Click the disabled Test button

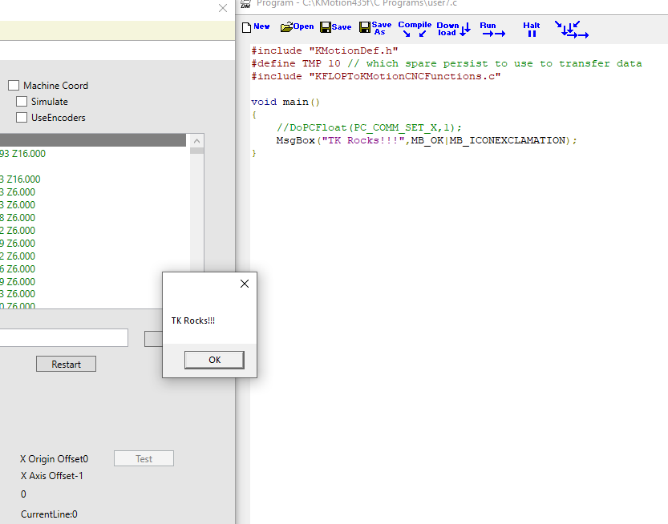(x=144, y=459)
